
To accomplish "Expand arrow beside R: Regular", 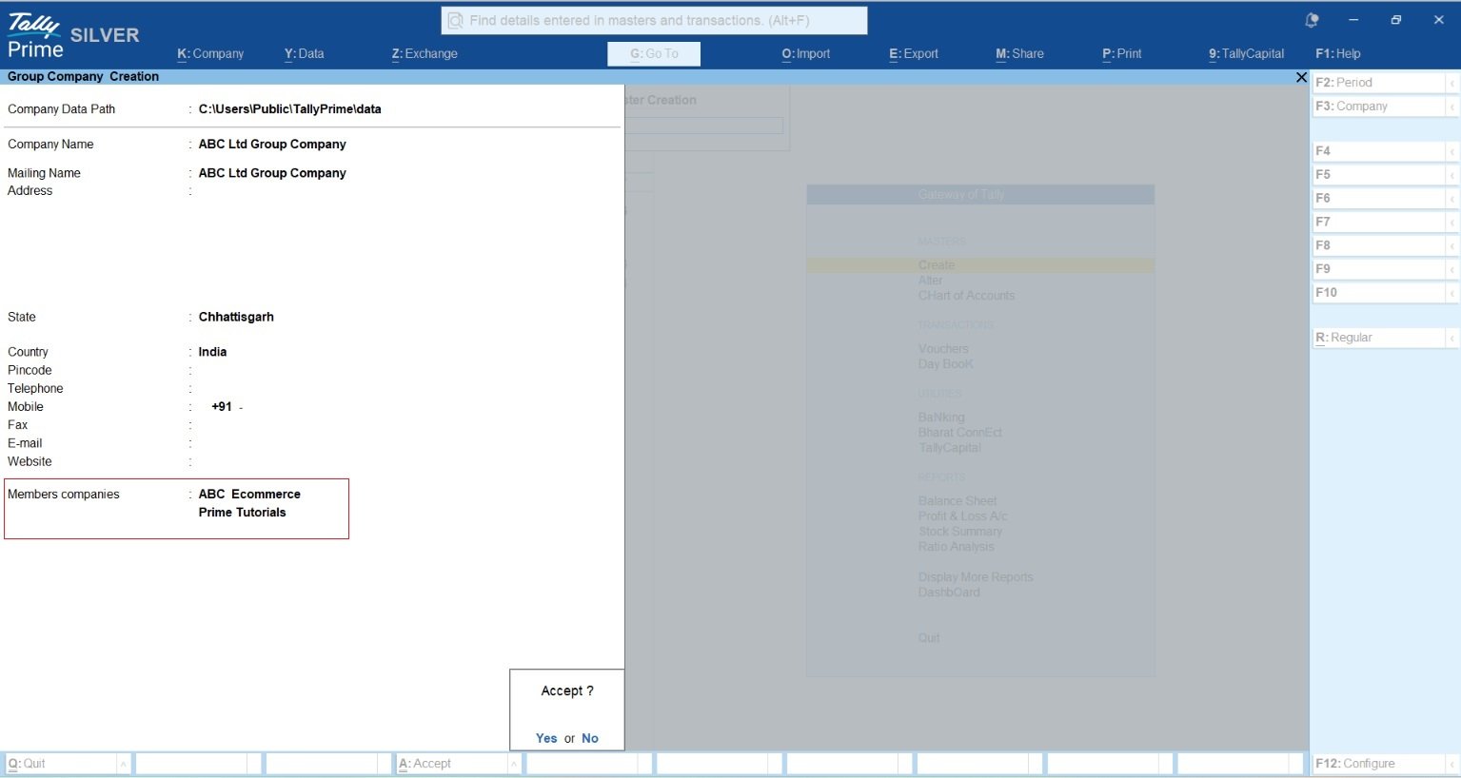I will click(1452, 338).
